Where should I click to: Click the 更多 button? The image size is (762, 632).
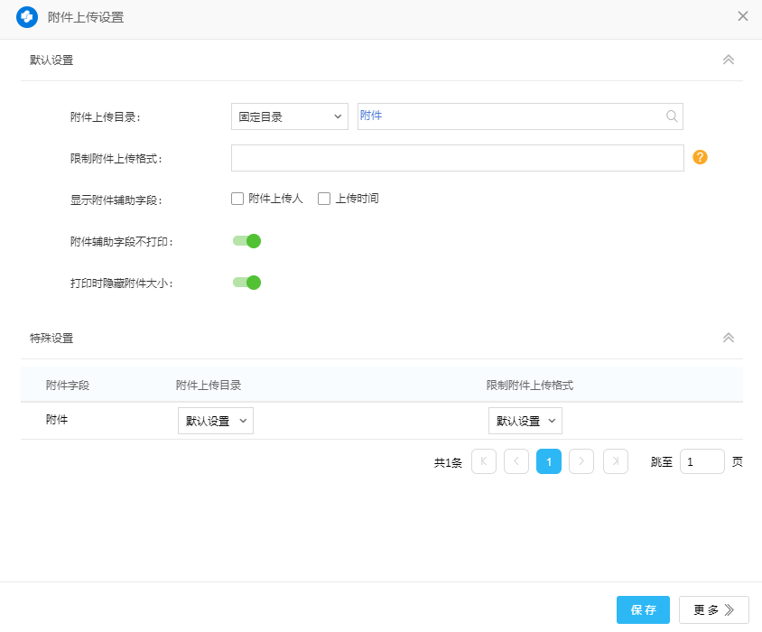(x=713, y=610)
